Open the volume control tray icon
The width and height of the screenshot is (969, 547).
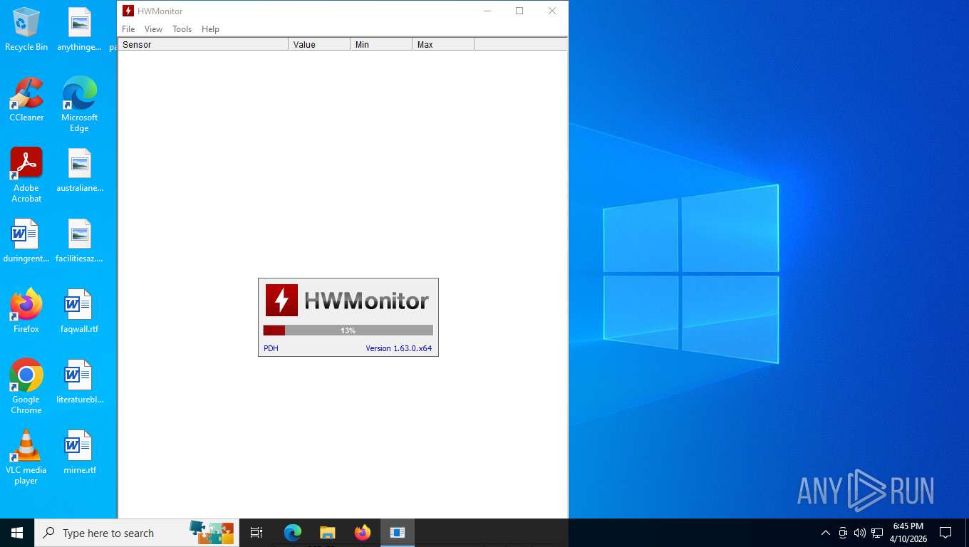(860, 533)
